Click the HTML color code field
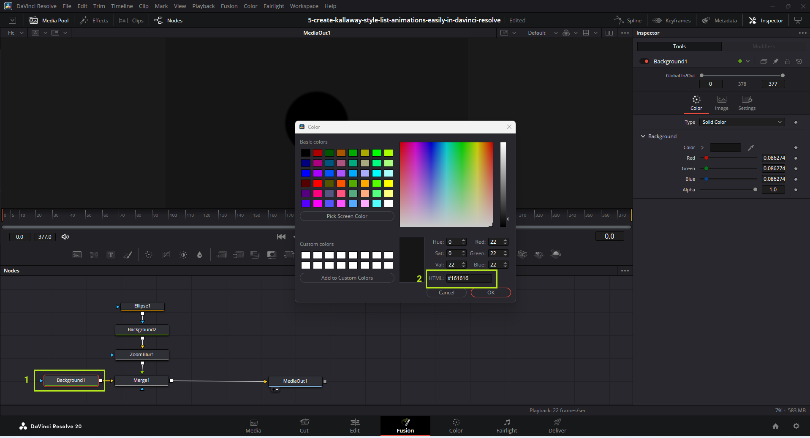Screen dimensions: 810x438 click(x=469, y=278)
